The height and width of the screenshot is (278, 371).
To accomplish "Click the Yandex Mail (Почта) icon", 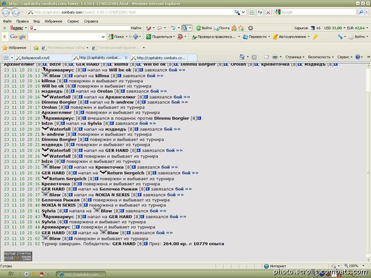I will (x=221, y=28).
